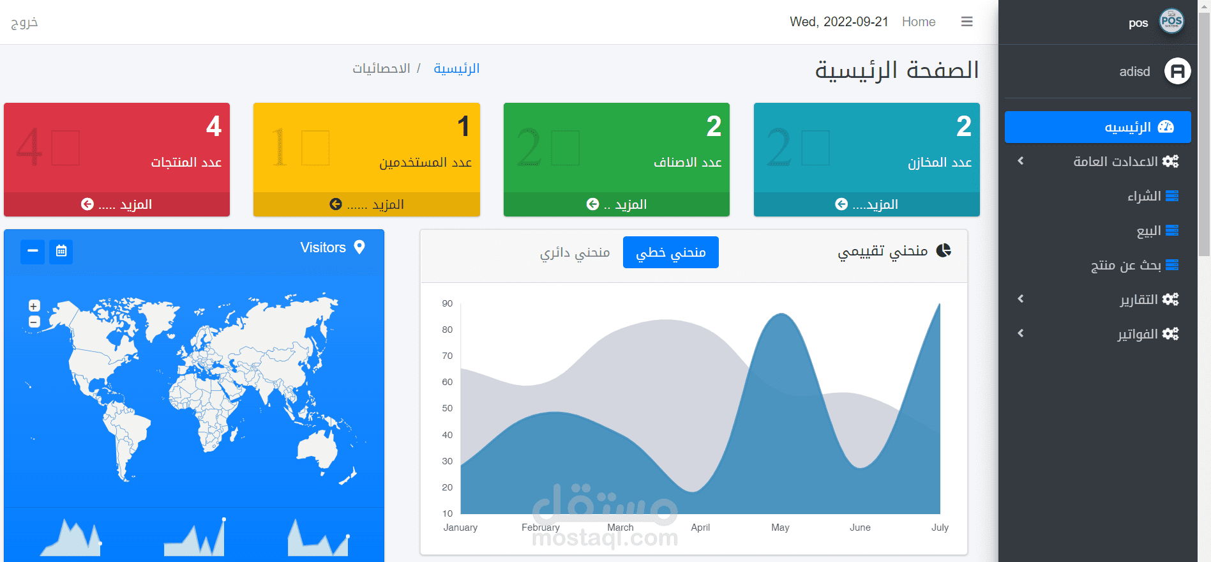Click خروج logout link
The height and width of the screenshot is (562, 1211).
point(24,22)
